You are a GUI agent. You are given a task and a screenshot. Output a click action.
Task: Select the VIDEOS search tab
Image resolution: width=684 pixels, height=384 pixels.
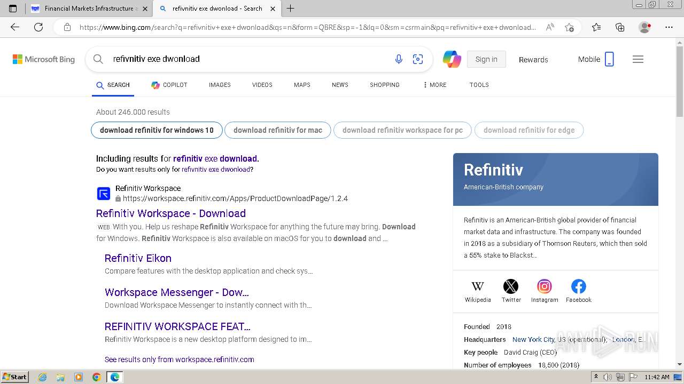pos(262,85)
